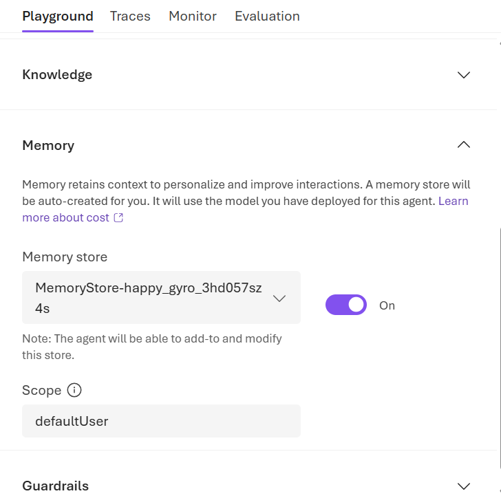Viewport: 501px width, 498px height.
Task: Focus the Scope defaultUser input field
Action: [161, 421]
